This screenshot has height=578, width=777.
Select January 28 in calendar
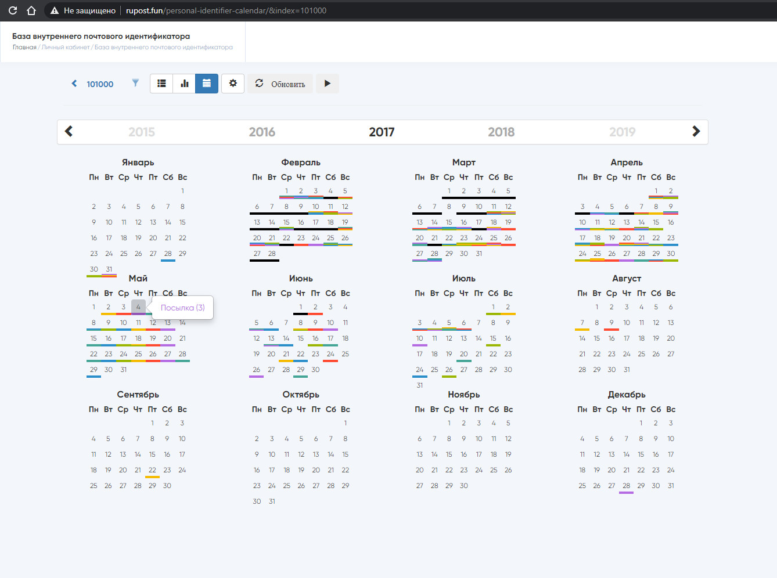coord(168,254)
